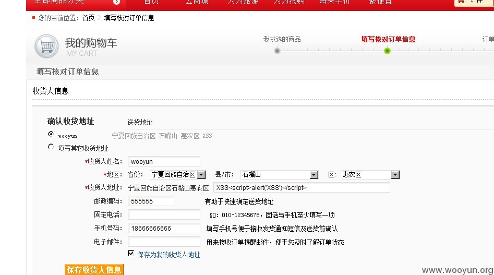Click the hint 有助于快速确定送货地址
This screenshot has width=494, height=275.
pos(239,201)
